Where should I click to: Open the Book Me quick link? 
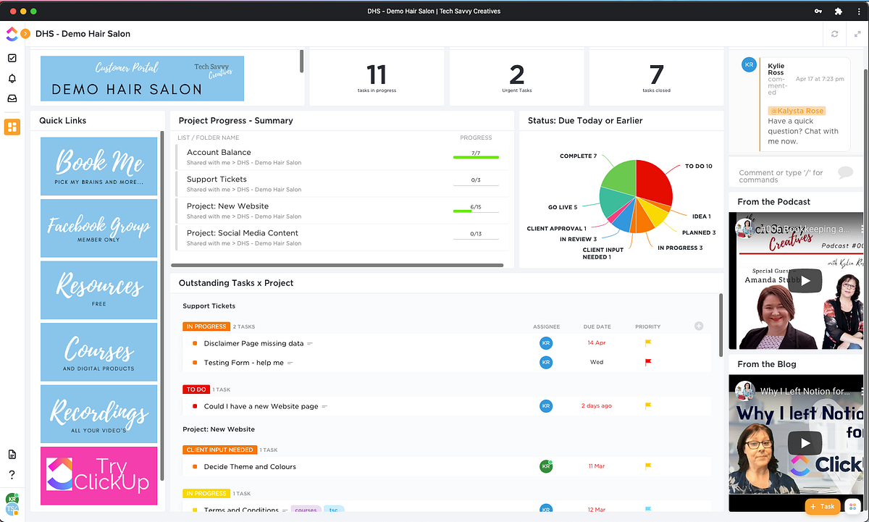98,165
